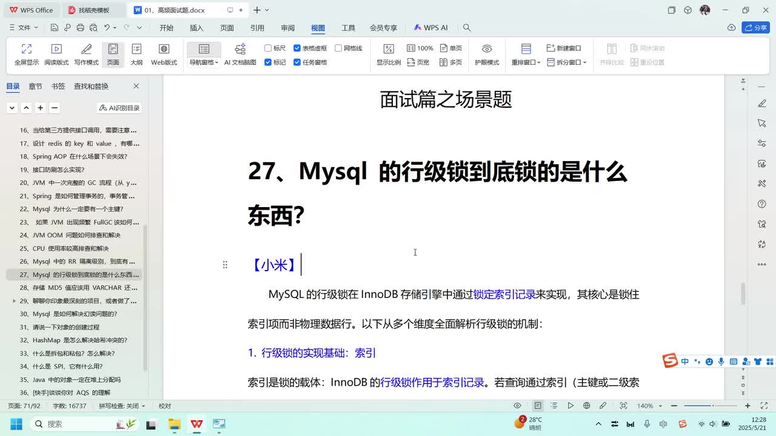Open split window dropdown (拆分窗口)
Viewport: 776px width, 436px height.
coord(567,62)
